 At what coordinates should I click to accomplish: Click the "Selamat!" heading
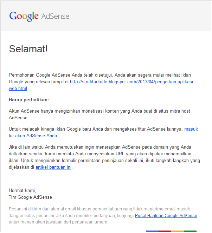coord(28,49)
